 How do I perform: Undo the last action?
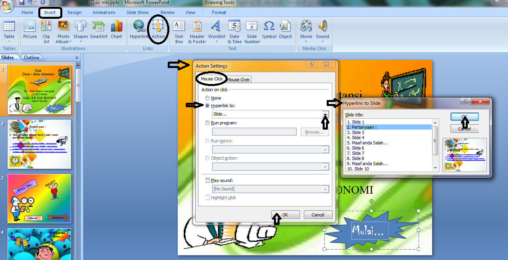30,3
